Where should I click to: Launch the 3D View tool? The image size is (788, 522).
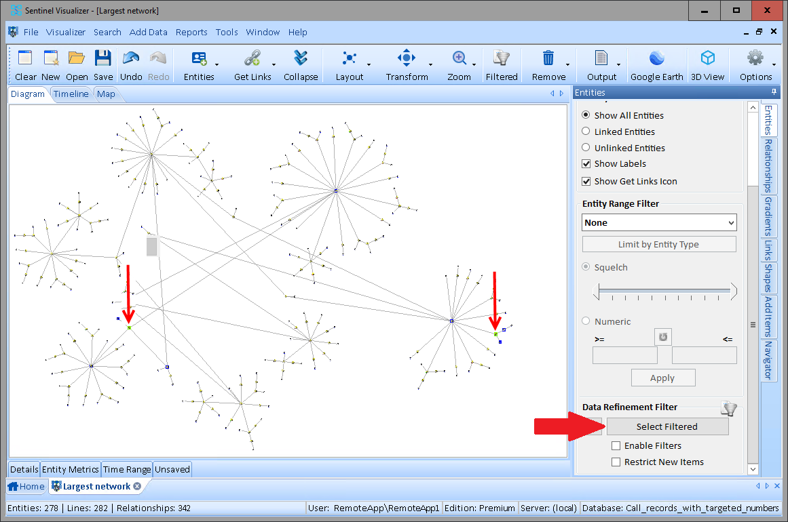[x=707, y=59]
